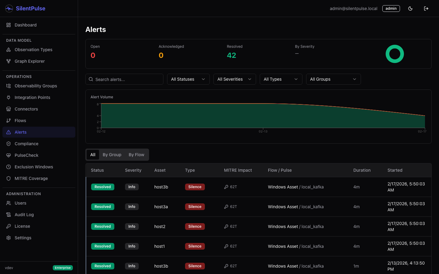
Task: Open the All Types dropdown
Action: [x=281, y=79]
